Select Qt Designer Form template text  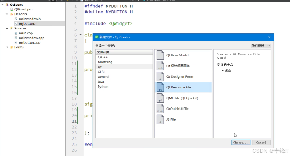pyautogui.click(x=180, y=76)
